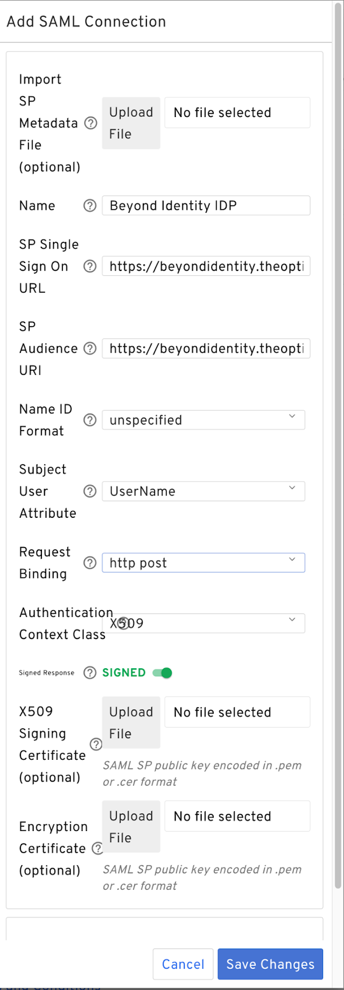The image size is (344, 990).
Task: Click Upload File for X509 Signing Certificate
Action: (131, 723)
